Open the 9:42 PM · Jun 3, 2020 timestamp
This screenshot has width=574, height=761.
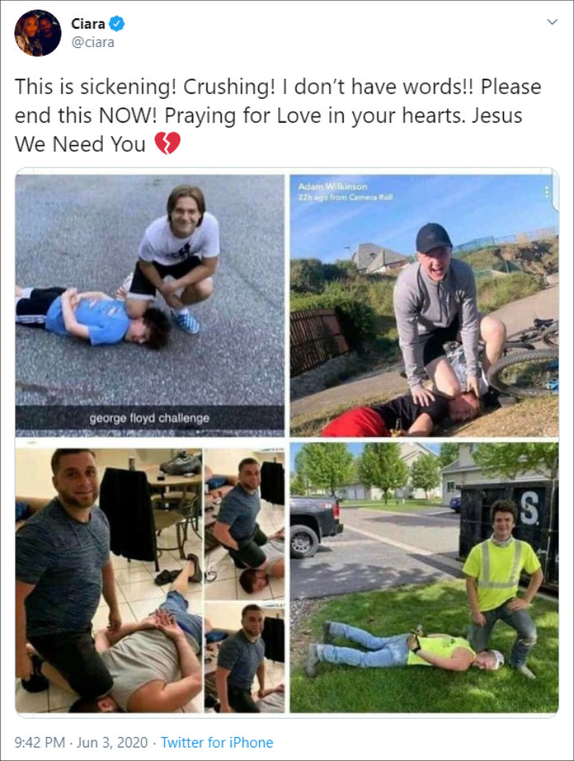pos(81,743)
